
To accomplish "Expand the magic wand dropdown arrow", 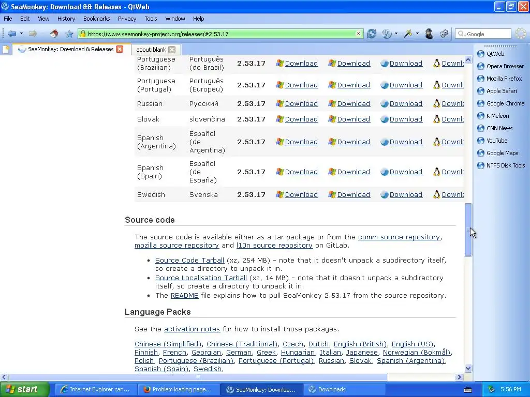I will 417,34.
